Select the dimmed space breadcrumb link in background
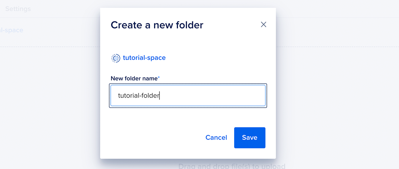Image resolution: width=399 pixels, height=169 pixels. coord(11,30)
